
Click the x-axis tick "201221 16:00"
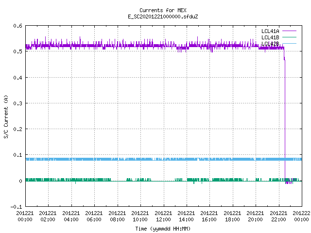click(x=209, y=216)
